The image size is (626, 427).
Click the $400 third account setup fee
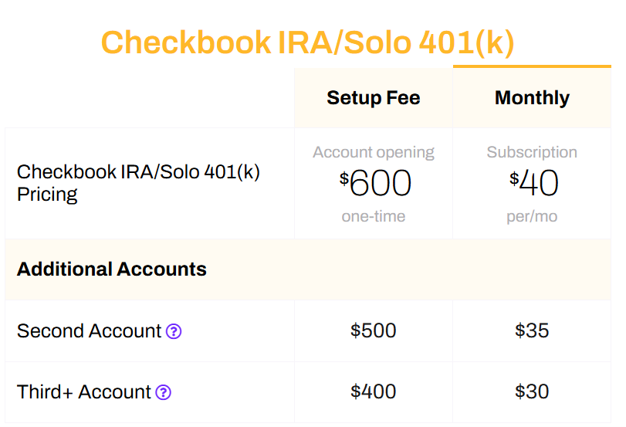pyautogui.click(x=374, y=391)
